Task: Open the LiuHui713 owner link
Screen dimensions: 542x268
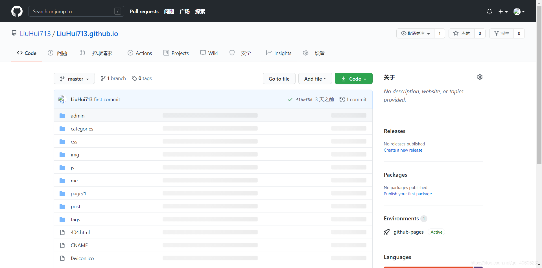Action: (x=35, y=34)
